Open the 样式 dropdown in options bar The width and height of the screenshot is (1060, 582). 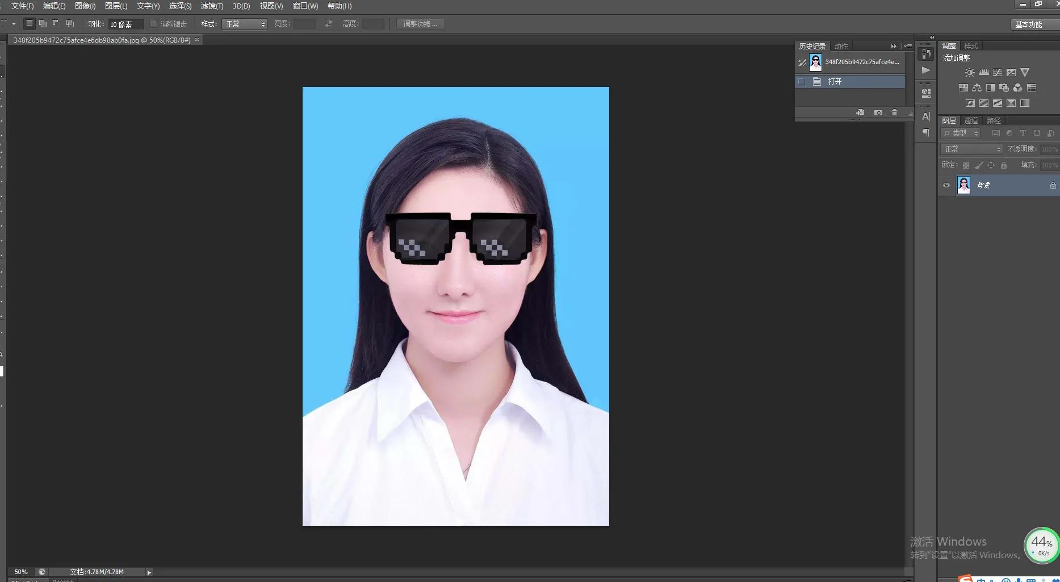click(244, 24)
